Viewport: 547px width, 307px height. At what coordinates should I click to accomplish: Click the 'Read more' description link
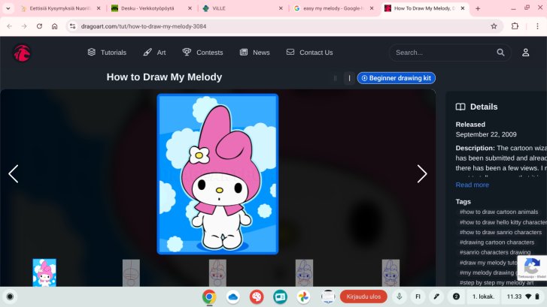(472, 185)
